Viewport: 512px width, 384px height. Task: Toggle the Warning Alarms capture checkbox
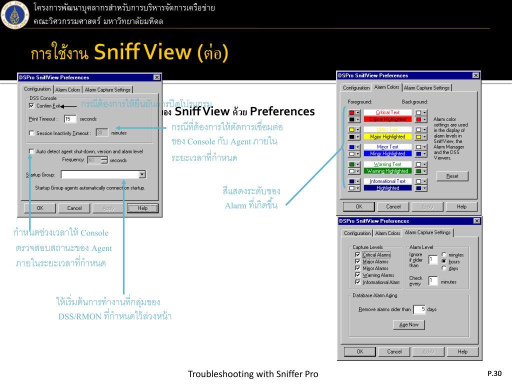(x=357, y=275)
